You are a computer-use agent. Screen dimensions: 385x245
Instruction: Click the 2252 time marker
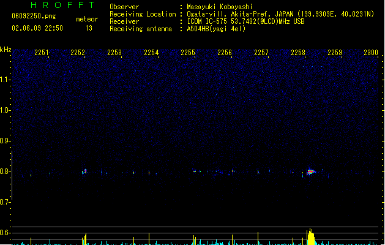[x=78, y=53]
